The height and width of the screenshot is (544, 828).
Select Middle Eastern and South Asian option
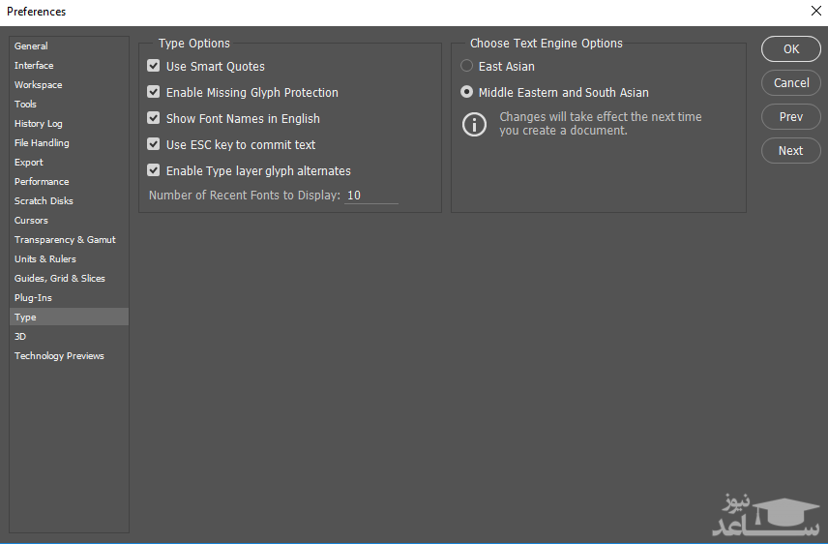click(x=467, y=93)
